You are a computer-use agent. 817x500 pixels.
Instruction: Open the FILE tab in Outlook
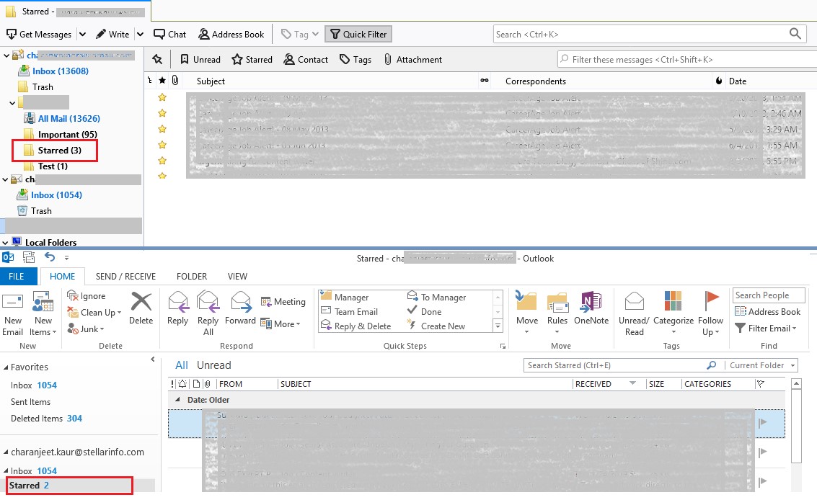17,276
